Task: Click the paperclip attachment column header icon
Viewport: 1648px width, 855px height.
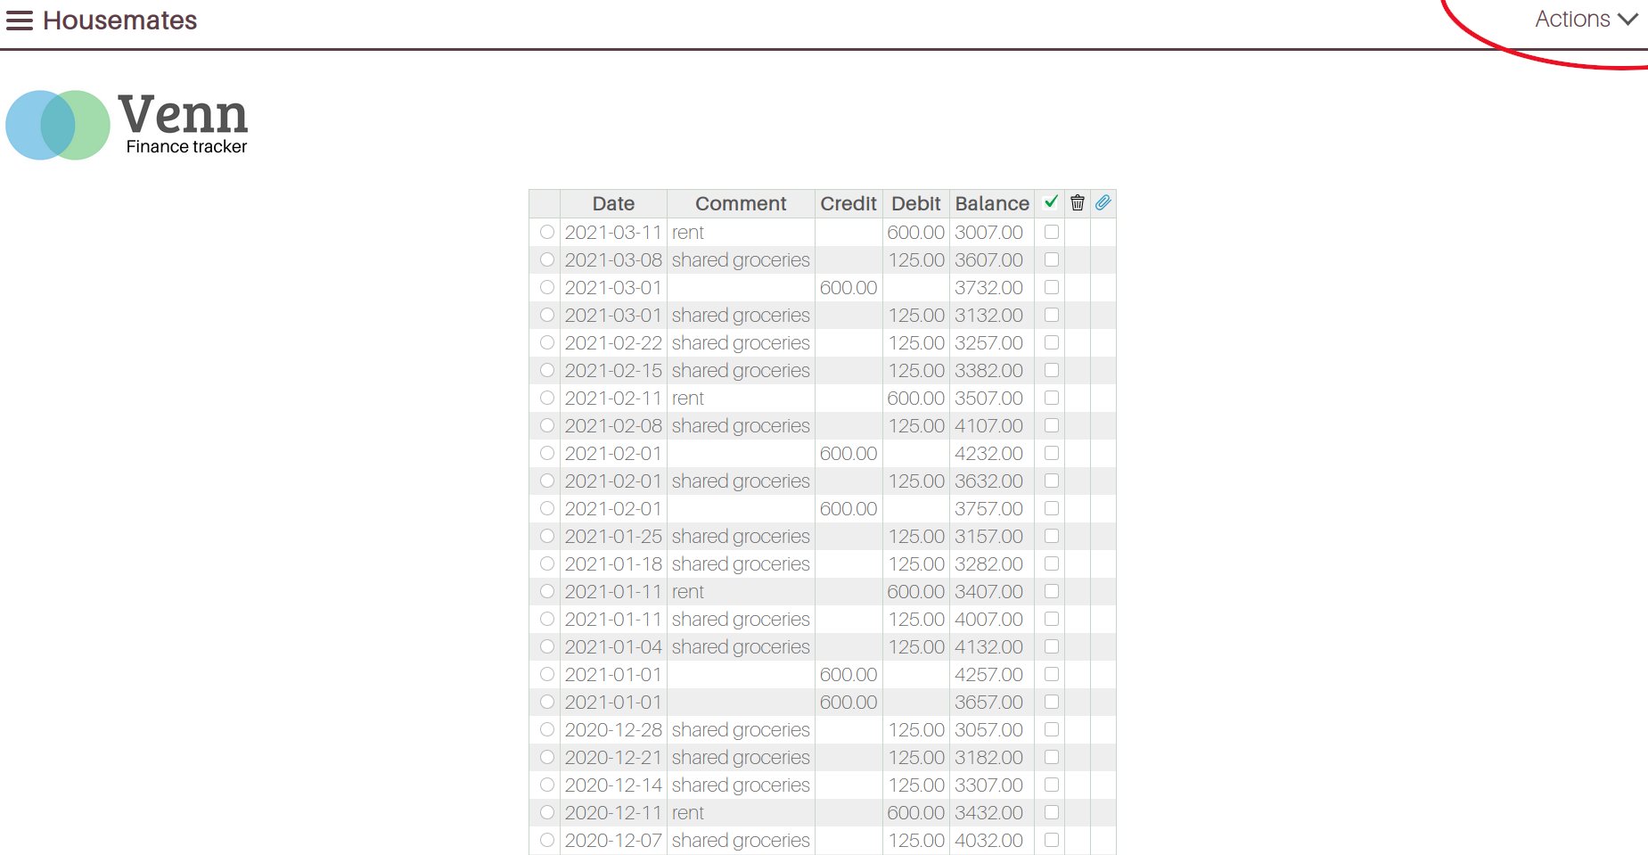Action: coord(1103,202)
